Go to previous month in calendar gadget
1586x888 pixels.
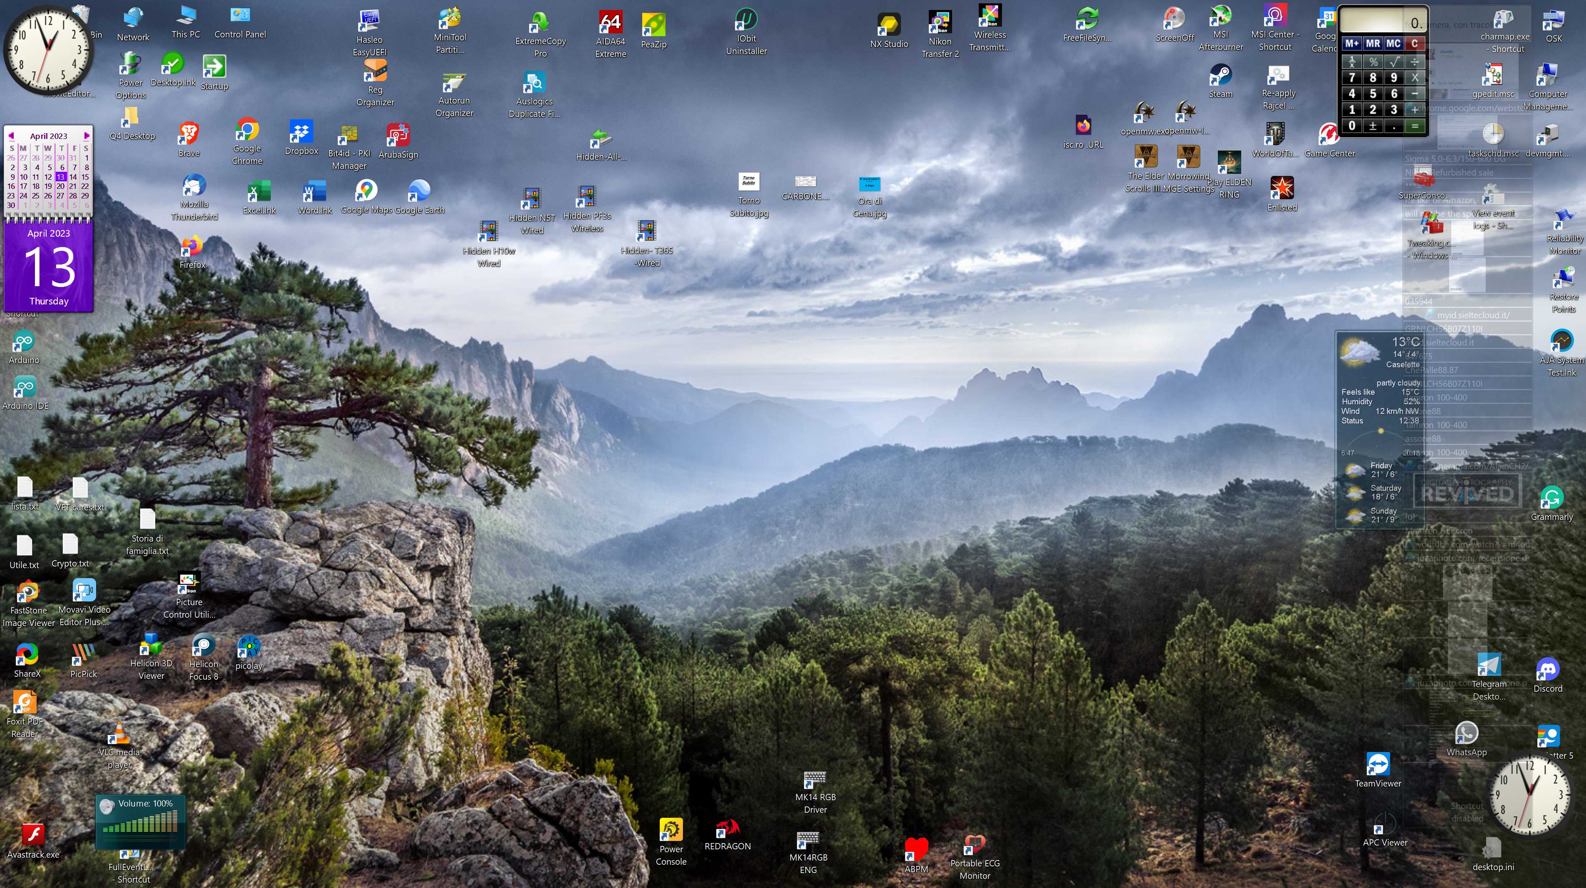click(x=11, y=136)
